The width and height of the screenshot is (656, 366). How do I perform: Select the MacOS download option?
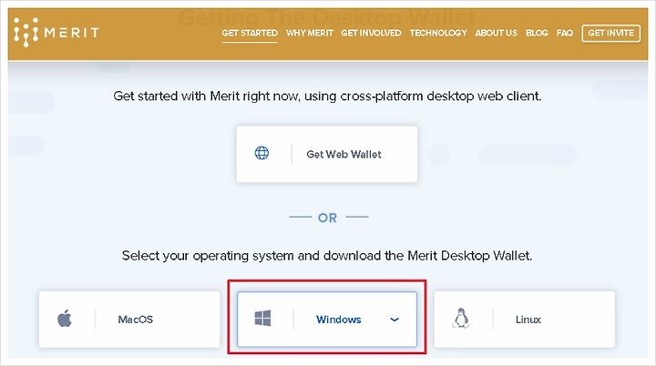click(x=129, y=320)
